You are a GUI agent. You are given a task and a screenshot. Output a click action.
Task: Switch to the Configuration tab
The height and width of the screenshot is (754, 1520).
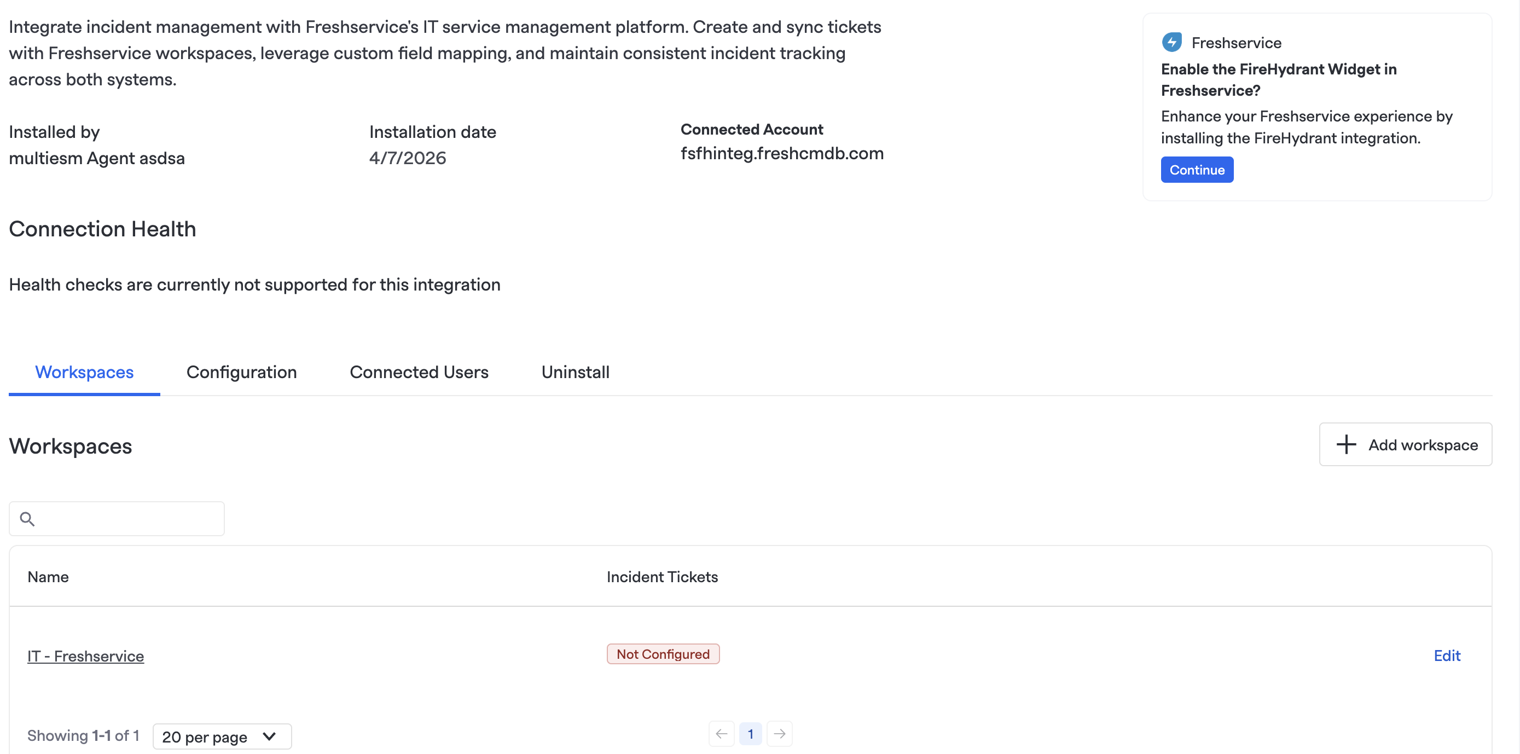point(241,372)
